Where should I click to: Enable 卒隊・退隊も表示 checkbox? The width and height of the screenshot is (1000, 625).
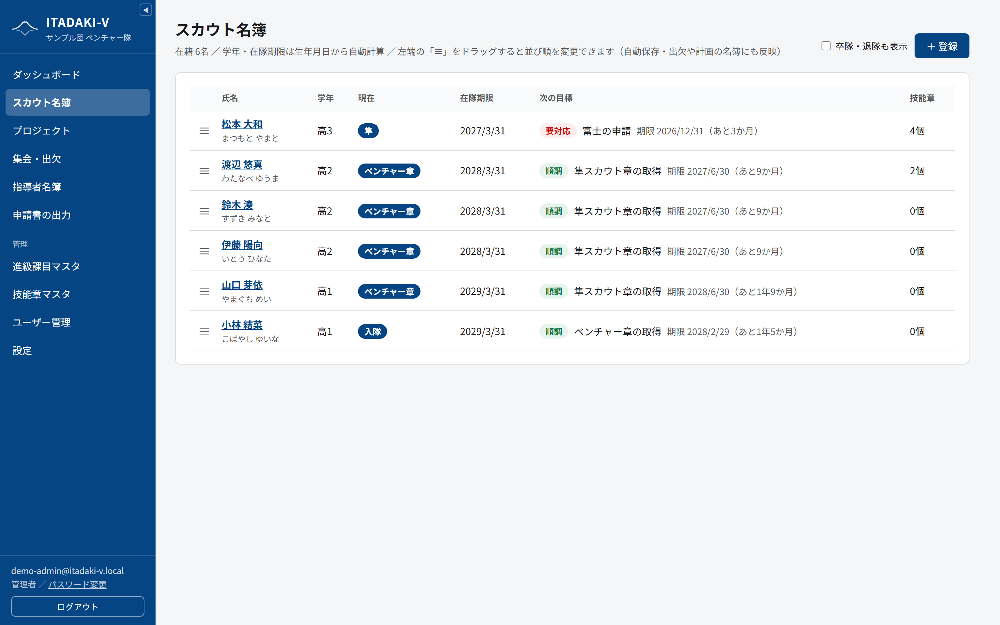[826, 46]
